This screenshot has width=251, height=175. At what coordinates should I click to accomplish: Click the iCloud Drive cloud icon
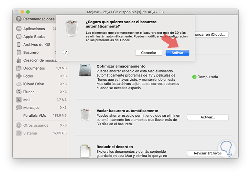point(19,84)
